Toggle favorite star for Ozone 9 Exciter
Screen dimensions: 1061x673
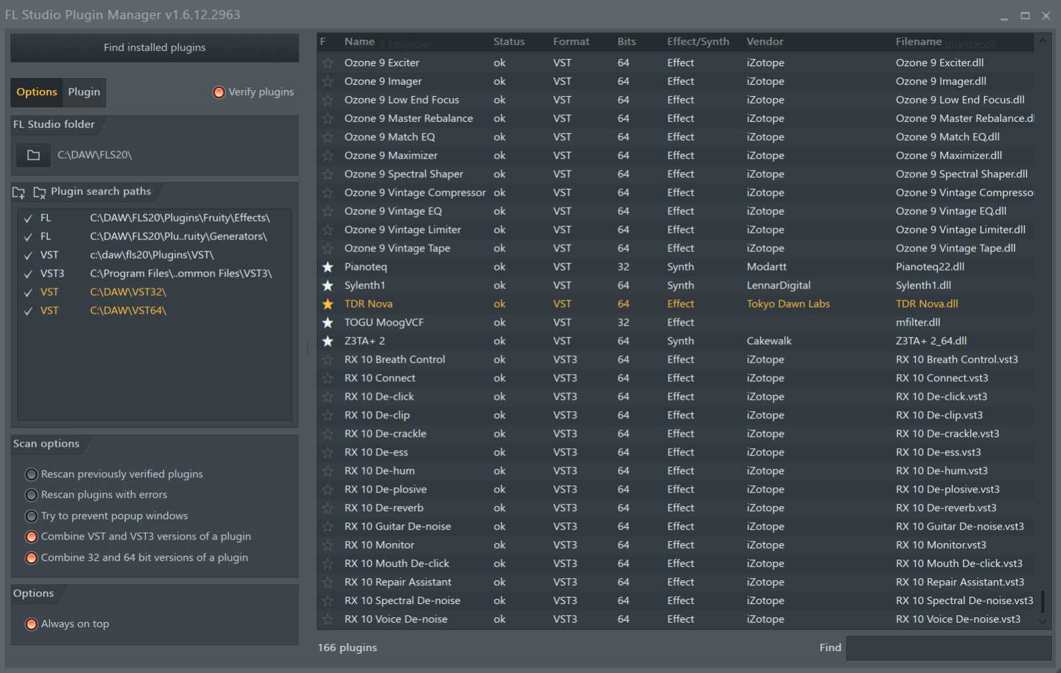click(x=328, y=63)
